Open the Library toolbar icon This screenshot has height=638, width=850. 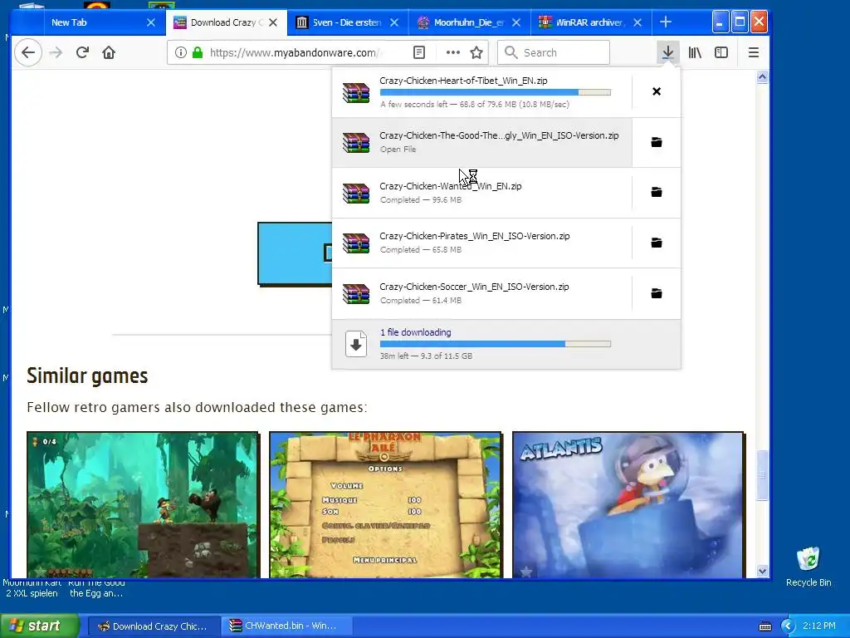(695, 52)
